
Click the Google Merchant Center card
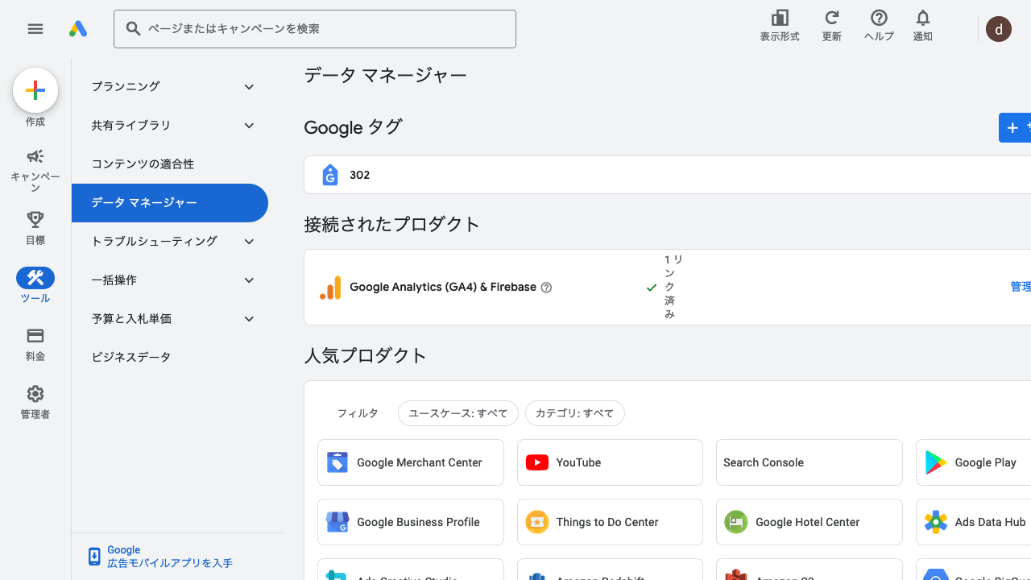point(410,462)
